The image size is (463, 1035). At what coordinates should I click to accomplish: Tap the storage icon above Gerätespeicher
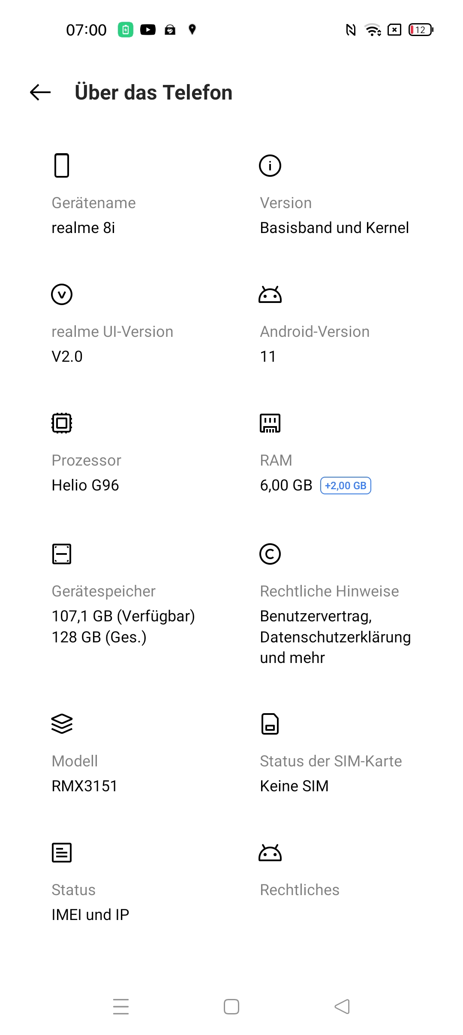pos(62,554)
